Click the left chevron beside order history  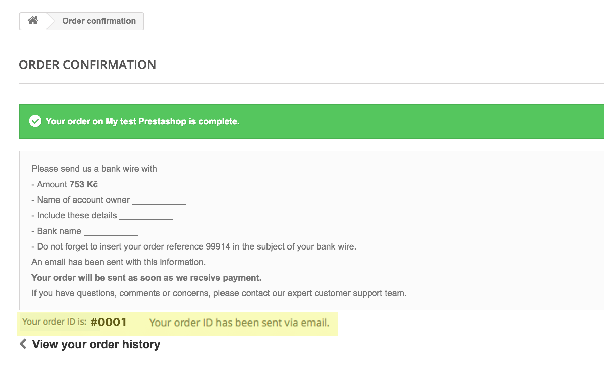click(23, 344)
